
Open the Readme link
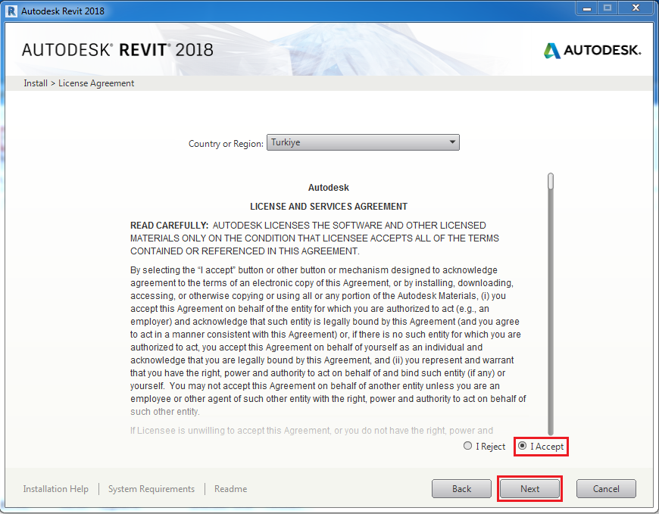click(x=230, y=489)
